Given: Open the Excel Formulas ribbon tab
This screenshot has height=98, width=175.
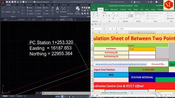Looking at the screenshot, I should point(123,10).
